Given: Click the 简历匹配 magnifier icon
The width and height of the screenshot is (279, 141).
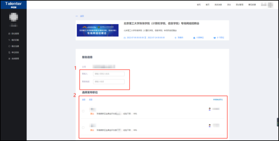Looking at the screenshot, I should (9, 40).
